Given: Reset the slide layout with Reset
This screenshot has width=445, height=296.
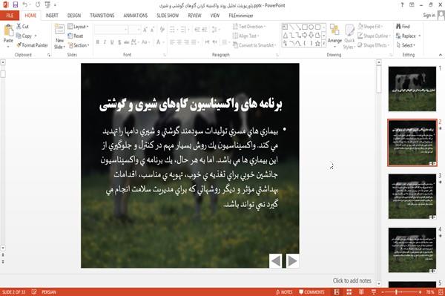Looking at the screenshot, I should pos(76,36).
